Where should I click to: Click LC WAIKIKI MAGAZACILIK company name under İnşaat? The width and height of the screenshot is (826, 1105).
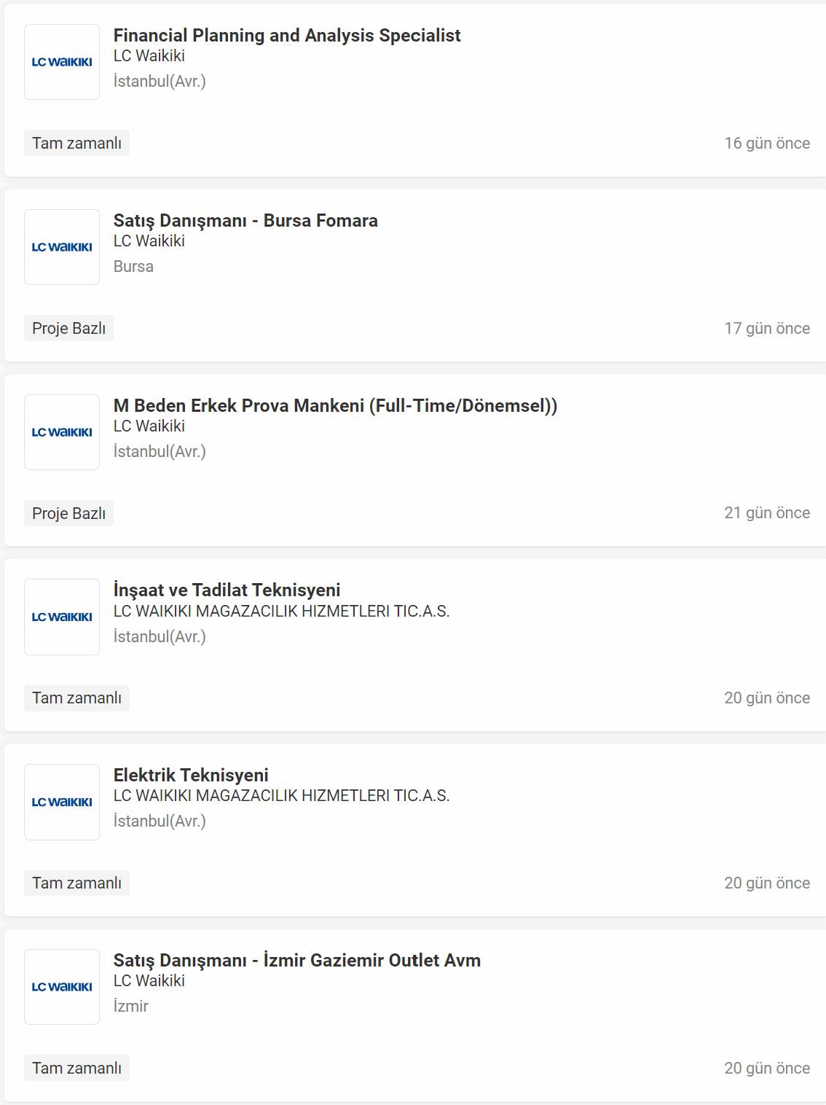click(281, 612)
